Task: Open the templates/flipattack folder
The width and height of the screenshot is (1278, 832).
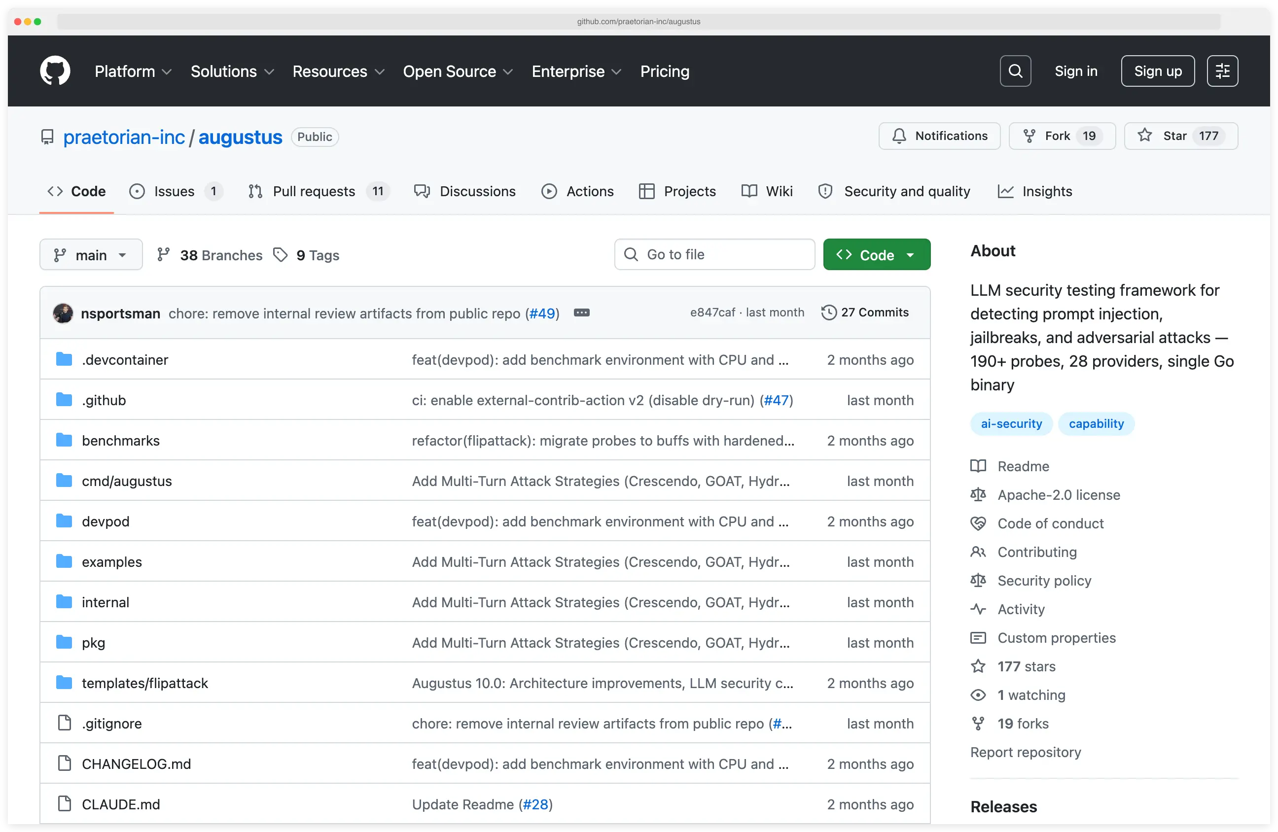Action: click(144, 682)
